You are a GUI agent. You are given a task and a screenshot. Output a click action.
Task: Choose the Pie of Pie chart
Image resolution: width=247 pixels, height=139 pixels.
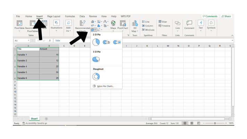[x=107, y=42]
